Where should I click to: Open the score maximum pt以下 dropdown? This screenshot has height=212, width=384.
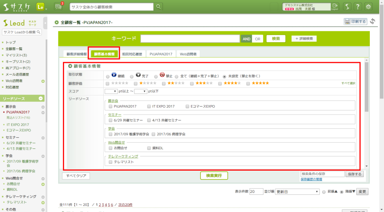coord(141,91)
